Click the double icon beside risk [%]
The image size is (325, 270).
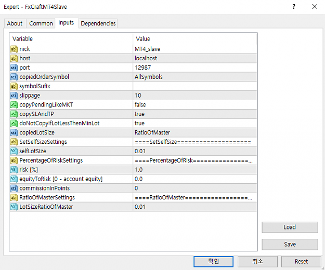14,170
